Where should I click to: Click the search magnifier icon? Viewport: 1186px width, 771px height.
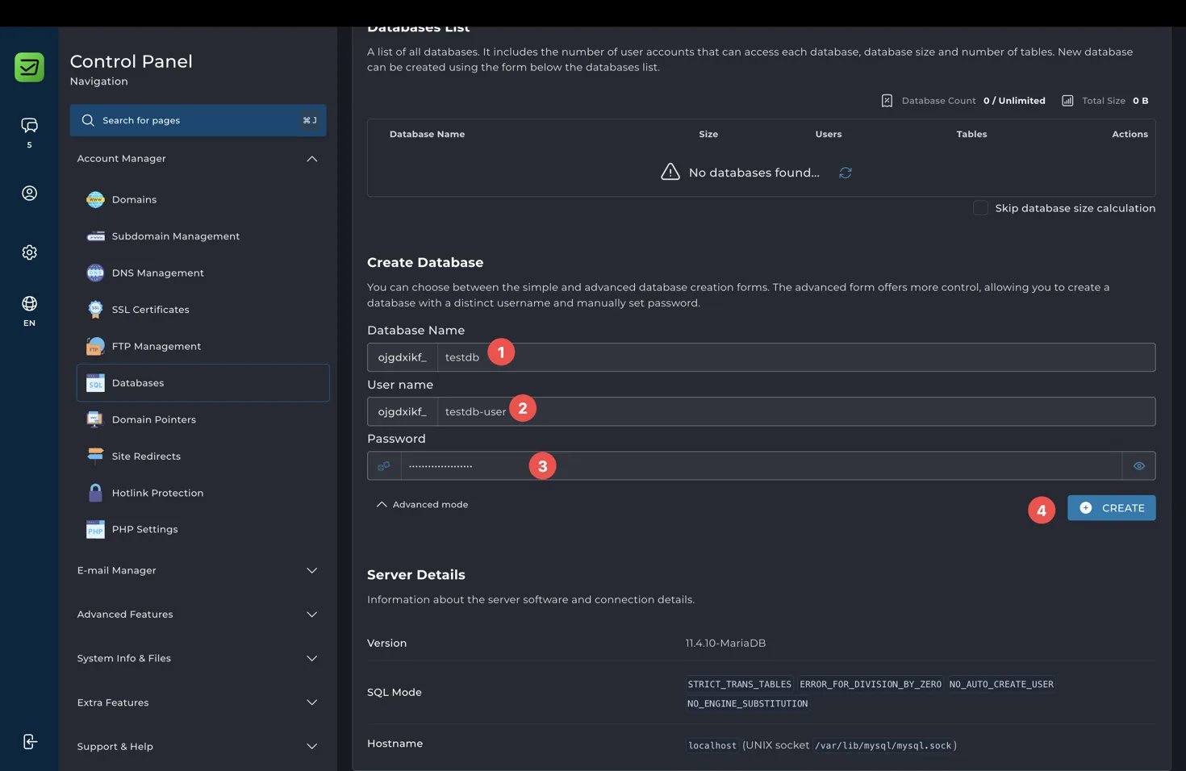coord(88,120)
